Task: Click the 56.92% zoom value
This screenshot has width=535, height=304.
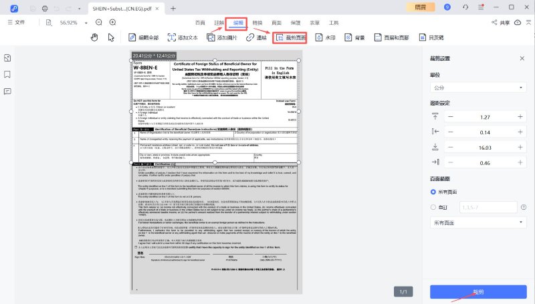Action: [x=69, y=23]
